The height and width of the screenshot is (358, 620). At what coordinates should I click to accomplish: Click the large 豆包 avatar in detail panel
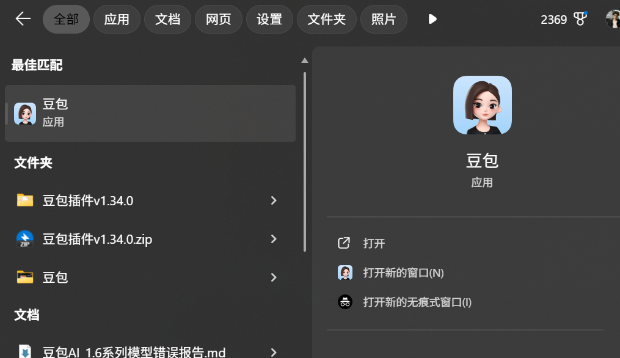482,104
